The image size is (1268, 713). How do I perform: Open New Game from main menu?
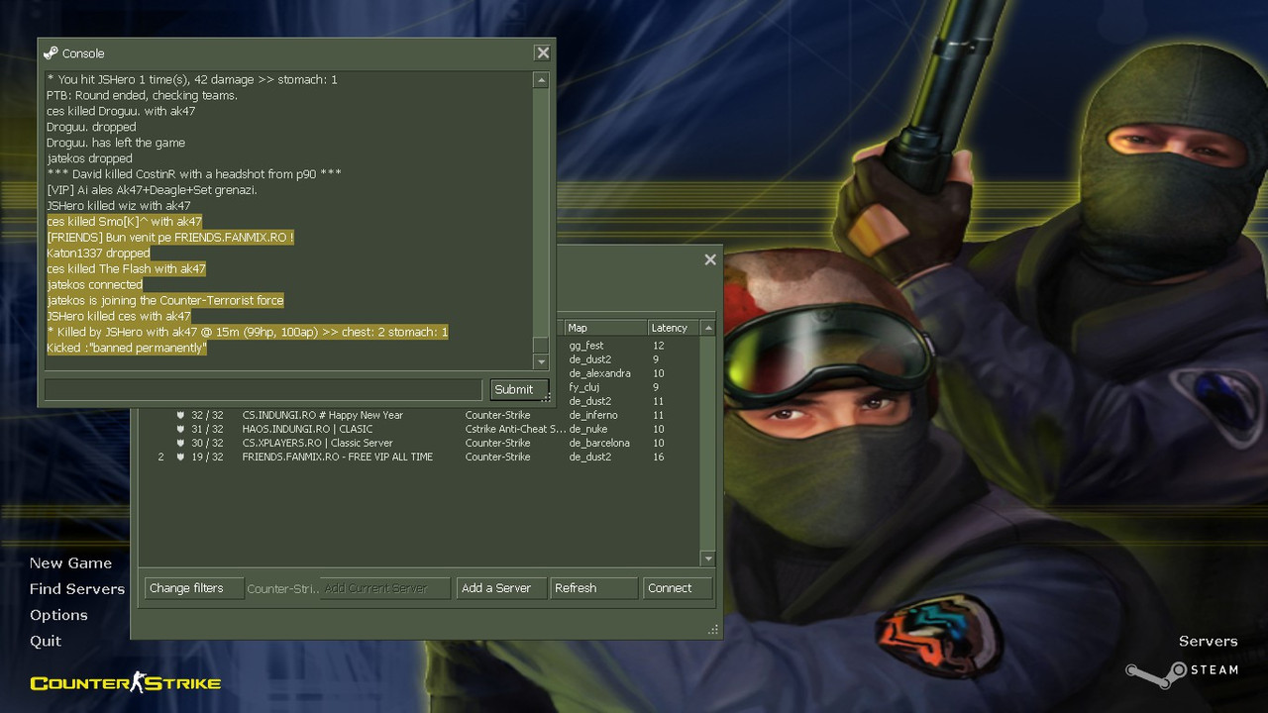coord(70,562)
